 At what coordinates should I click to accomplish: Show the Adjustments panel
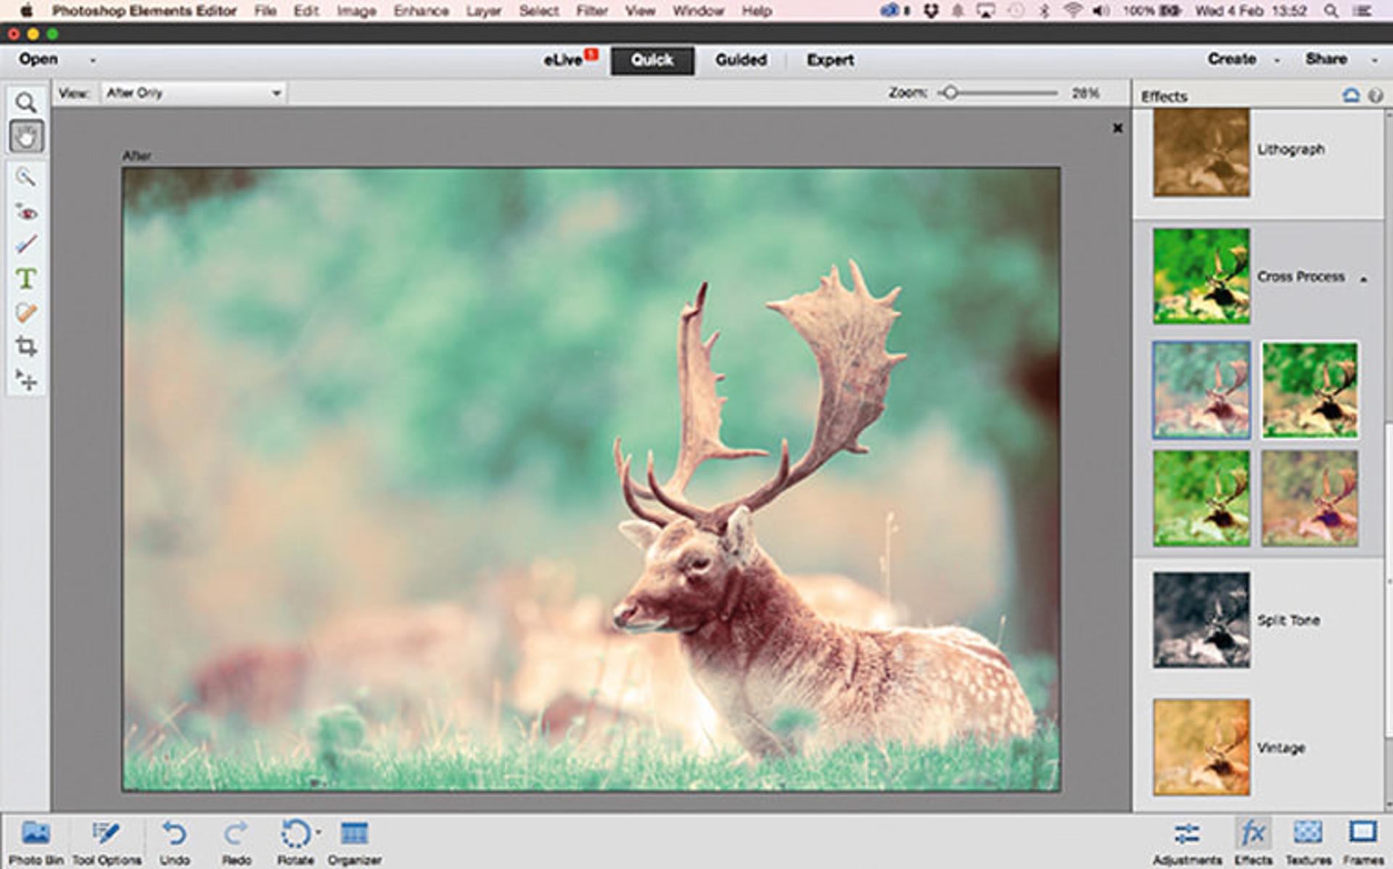(1187, 843)
